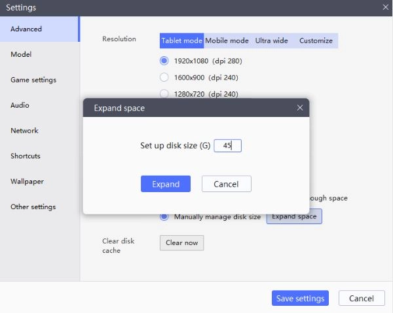Select Manually manage disk size option
The height and width of the screenshot is (313, 393).
coord(164,216)
